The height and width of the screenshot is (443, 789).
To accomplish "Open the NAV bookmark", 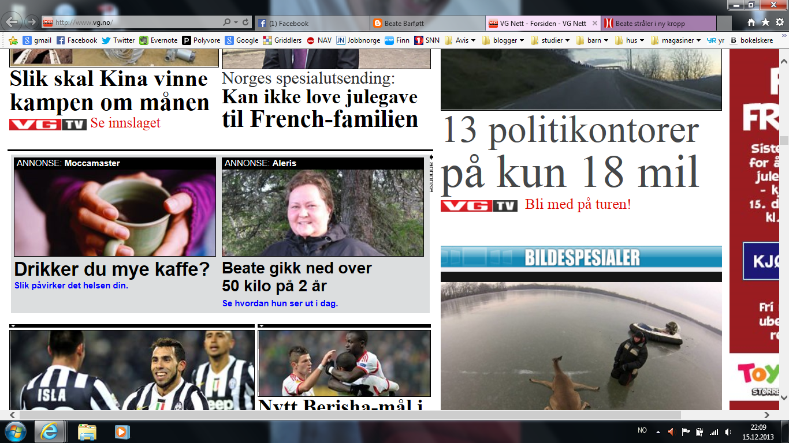I will tap(319, 40).
